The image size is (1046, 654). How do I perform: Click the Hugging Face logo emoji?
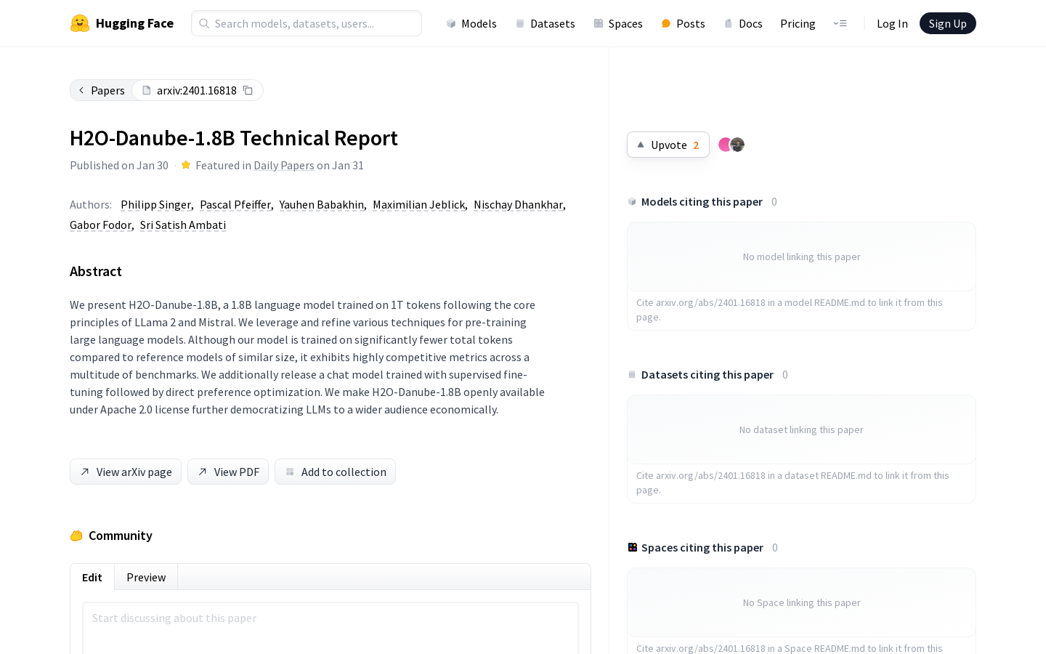point(80,23)
